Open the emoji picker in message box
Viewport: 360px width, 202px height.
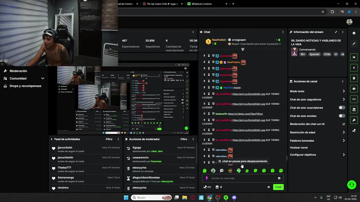pos(279,178)
